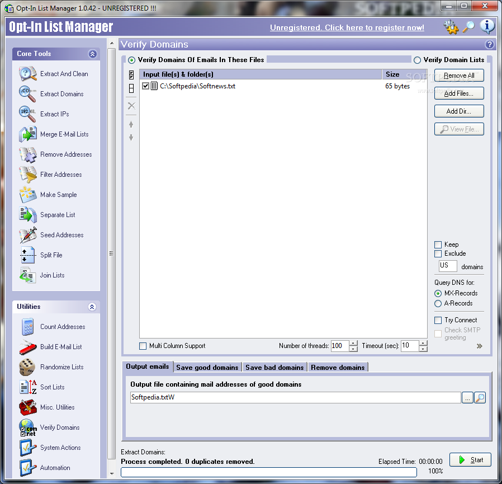
Task: Select the Automation icon
Action: (x=27, y=468)
